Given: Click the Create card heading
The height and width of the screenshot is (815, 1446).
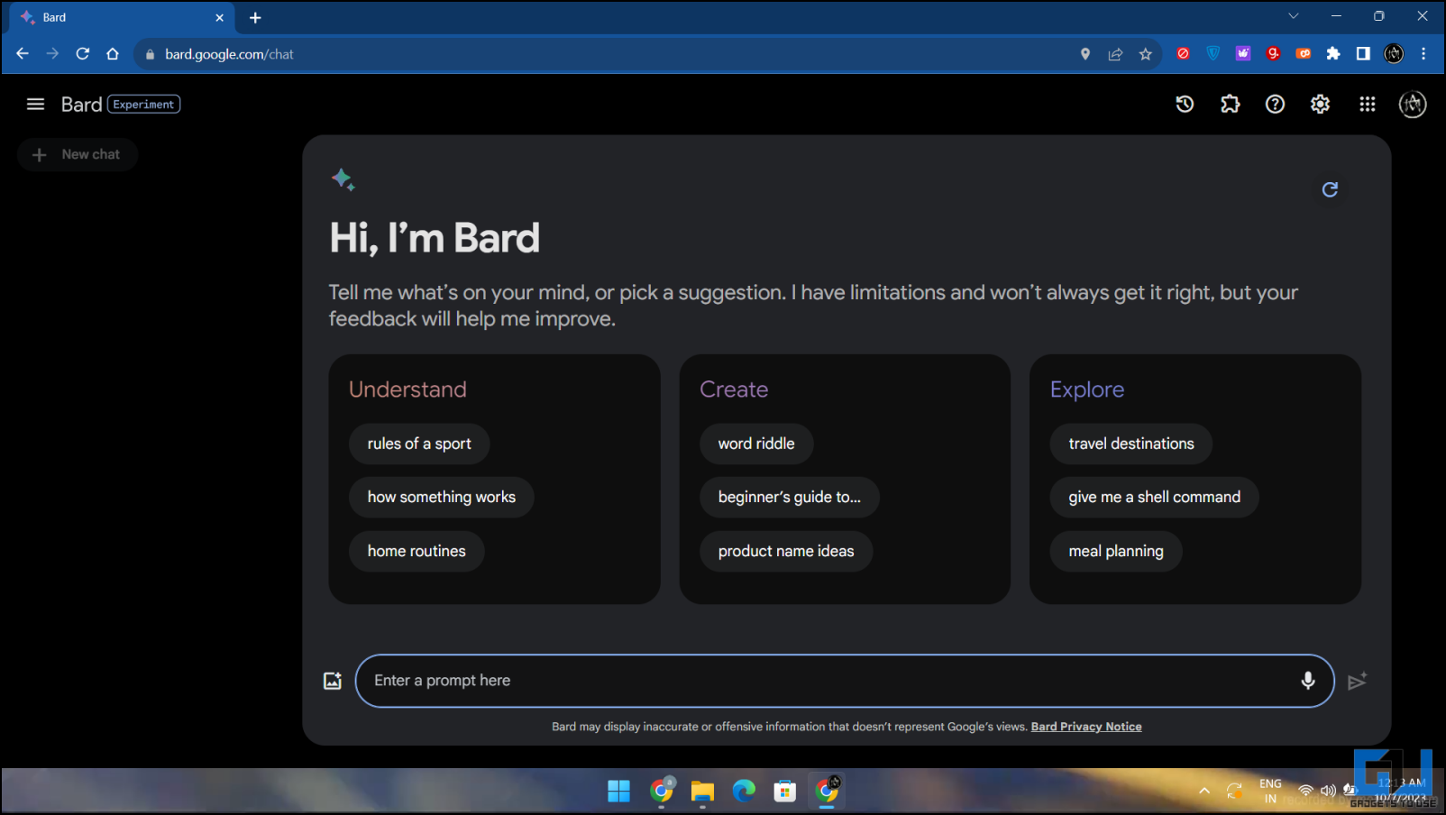Looking at the screenshot, I should 734,389.
